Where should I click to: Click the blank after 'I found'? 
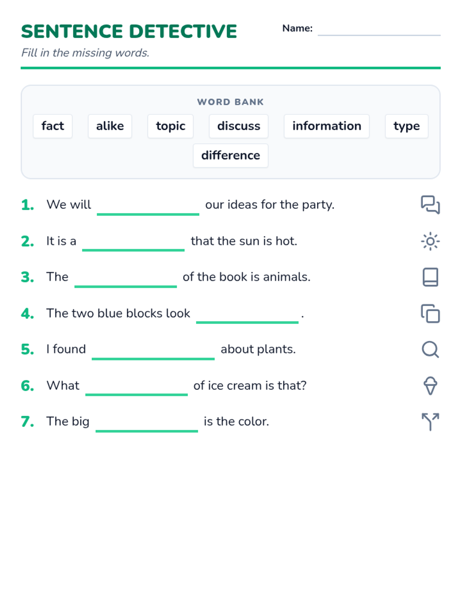153,352
